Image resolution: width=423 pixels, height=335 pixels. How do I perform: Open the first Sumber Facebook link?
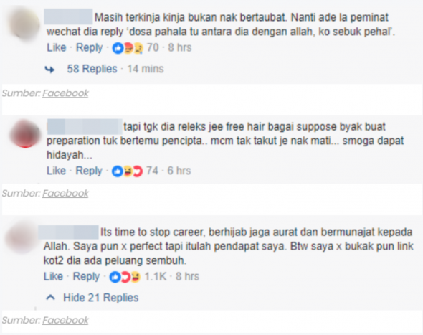click(65, 93)
